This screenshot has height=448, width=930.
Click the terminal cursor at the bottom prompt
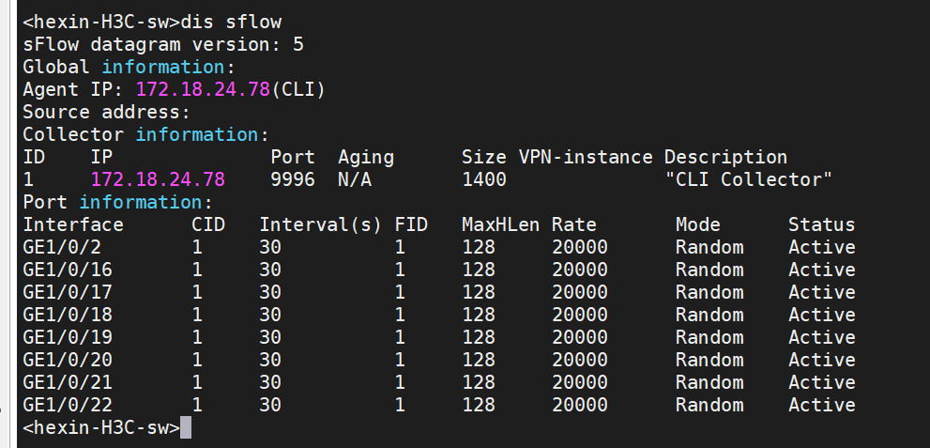point(186,428)
